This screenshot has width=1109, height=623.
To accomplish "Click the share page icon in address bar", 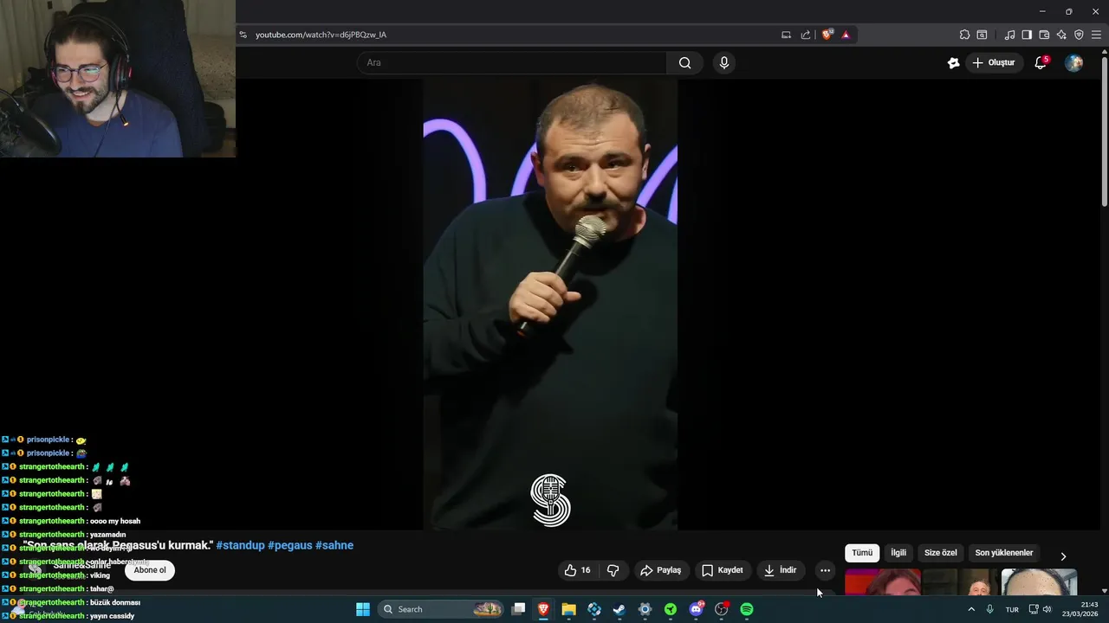I will pos(806,35).
